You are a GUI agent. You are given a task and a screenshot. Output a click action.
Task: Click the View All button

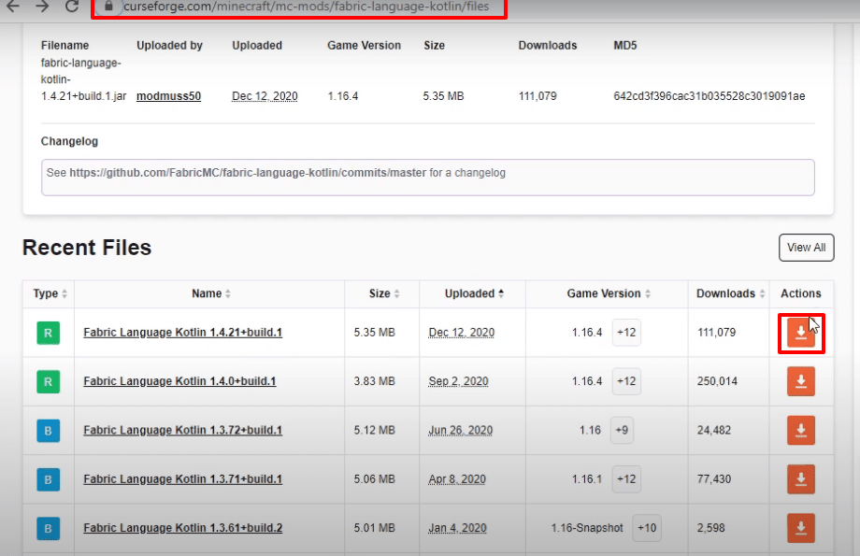coord(806,248)
